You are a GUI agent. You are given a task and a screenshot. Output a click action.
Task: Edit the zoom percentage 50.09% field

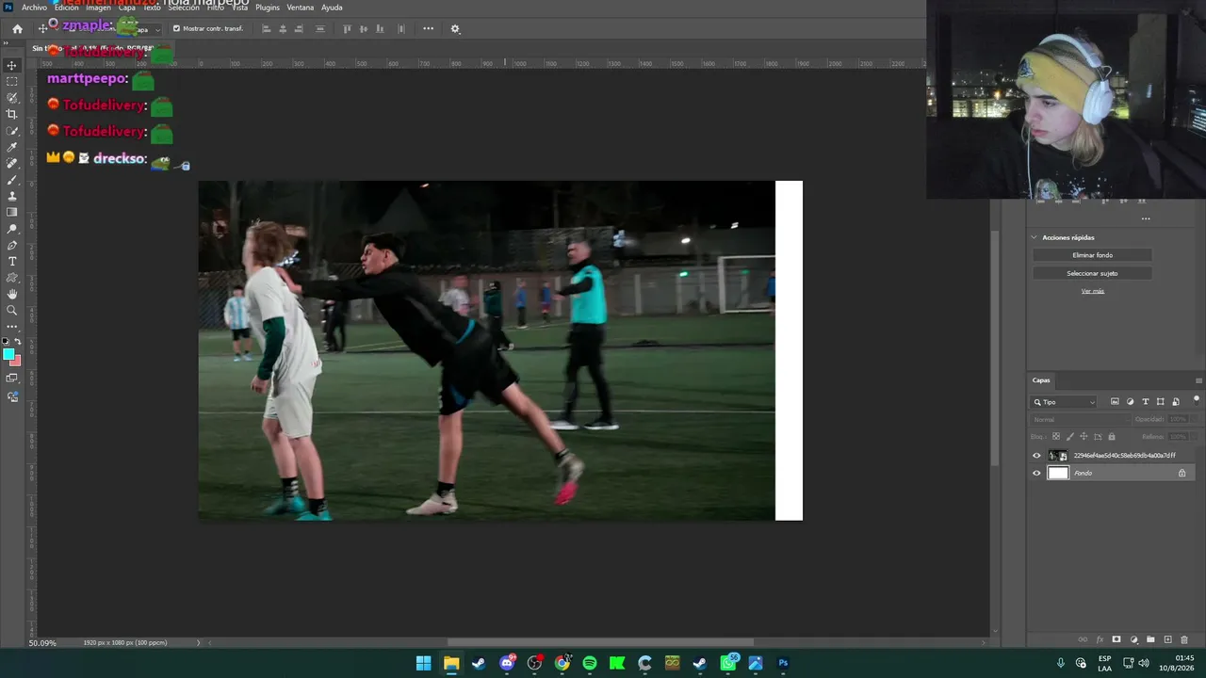point(42,643)
